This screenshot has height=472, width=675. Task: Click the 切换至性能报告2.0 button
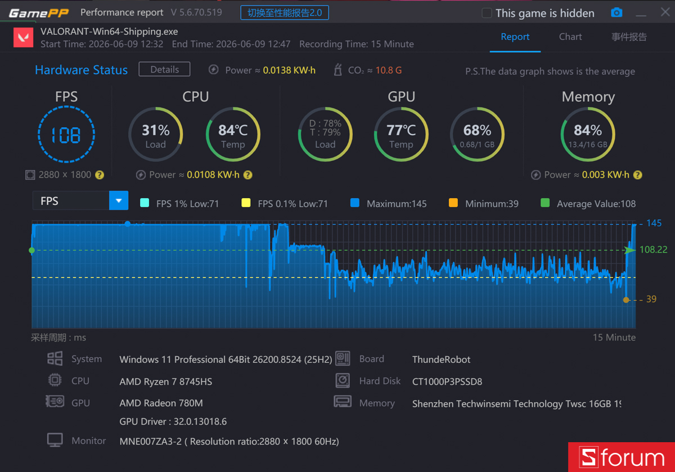point(285,12)
